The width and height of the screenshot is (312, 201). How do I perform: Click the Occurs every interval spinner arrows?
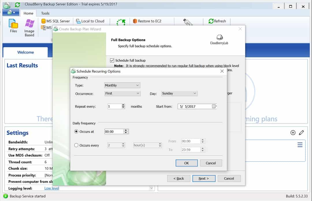(x=123, y=145)
